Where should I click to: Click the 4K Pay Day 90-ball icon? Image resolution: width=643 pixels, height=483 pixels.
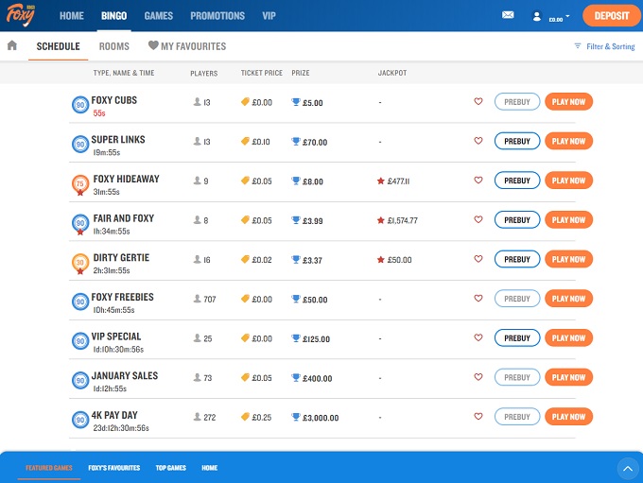click(80, 420)
